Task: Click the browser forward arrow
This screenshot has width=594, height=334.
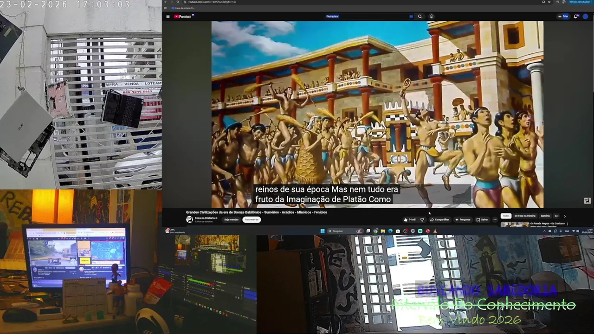Action: pyautogui.click(x=172, y=2)
